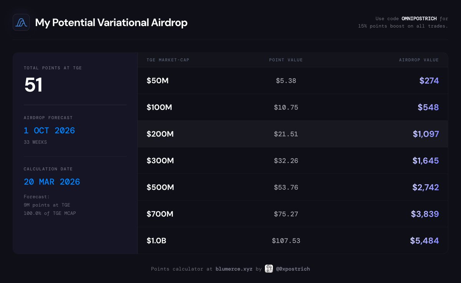
Task: Click the $5,484 airdrop value
Action: [x=424, y=241]
